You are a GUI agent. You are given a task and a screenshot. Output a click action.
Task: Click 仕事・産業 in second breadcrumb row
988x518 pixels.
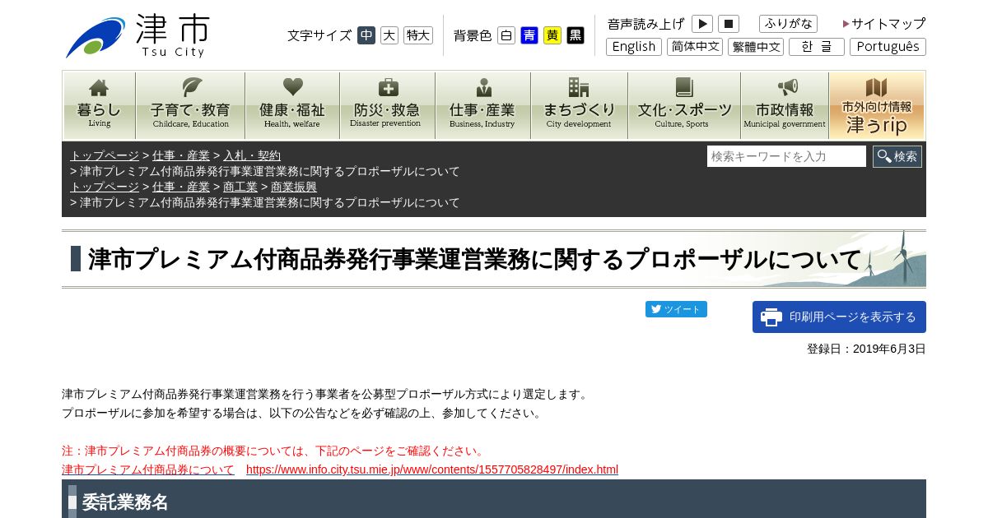181,187
